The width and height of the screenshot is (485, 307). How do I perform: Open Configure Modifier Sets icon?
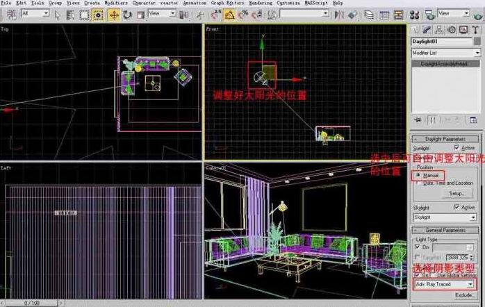click(473, 120)
